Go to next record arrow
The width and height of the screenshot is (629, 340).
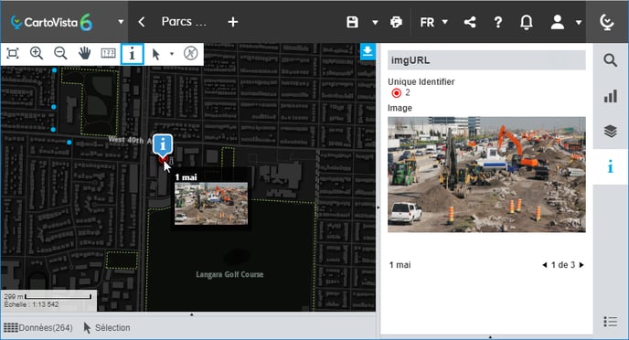(x=581, y=265)
